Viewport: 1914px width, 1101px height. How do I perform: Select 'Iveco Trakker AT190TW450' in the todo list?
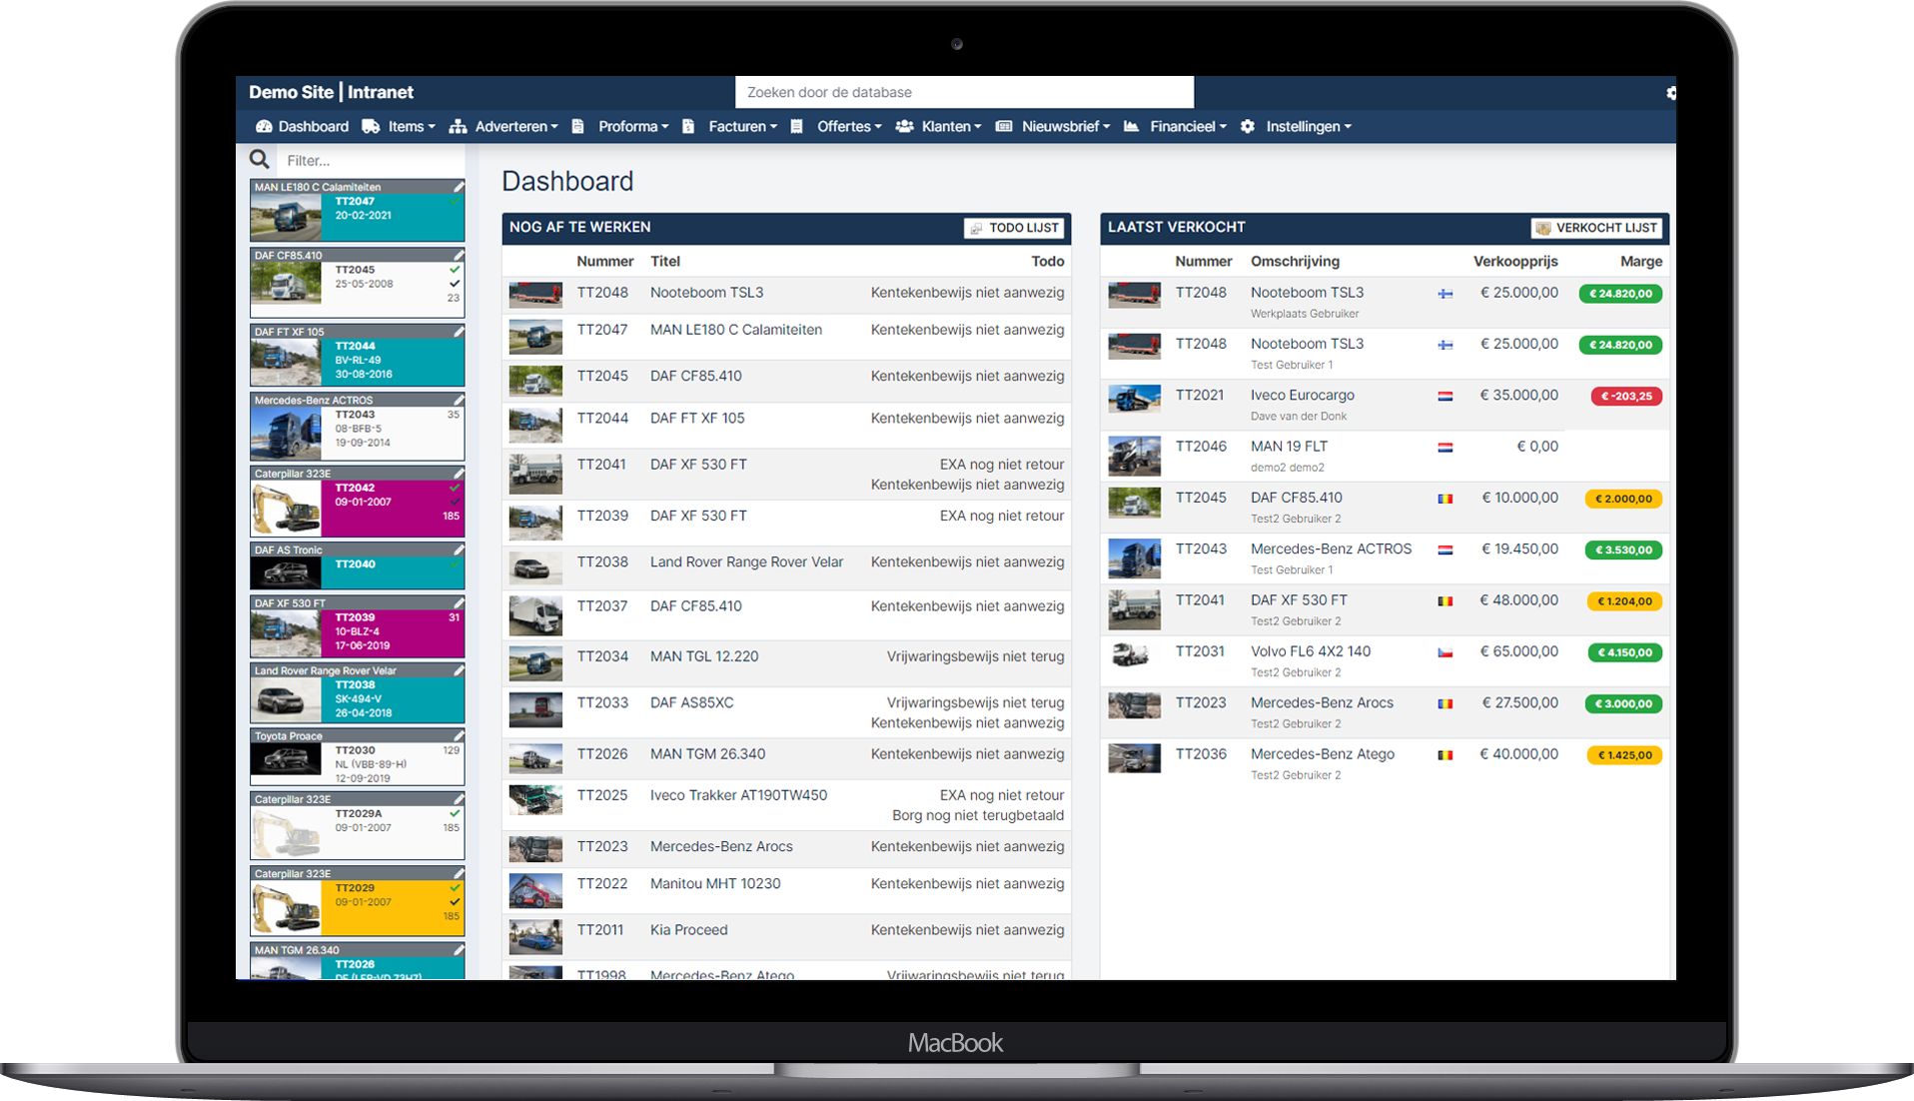coord(738,795)
